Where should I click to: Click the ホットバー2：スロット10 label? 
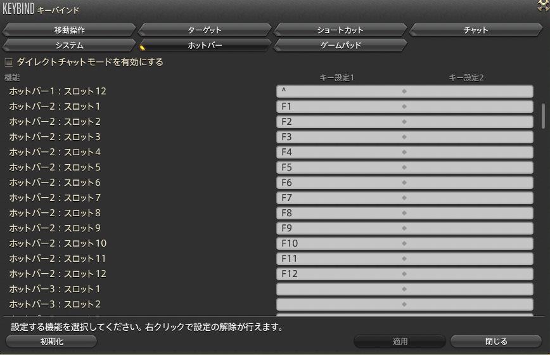pos(58,243)
